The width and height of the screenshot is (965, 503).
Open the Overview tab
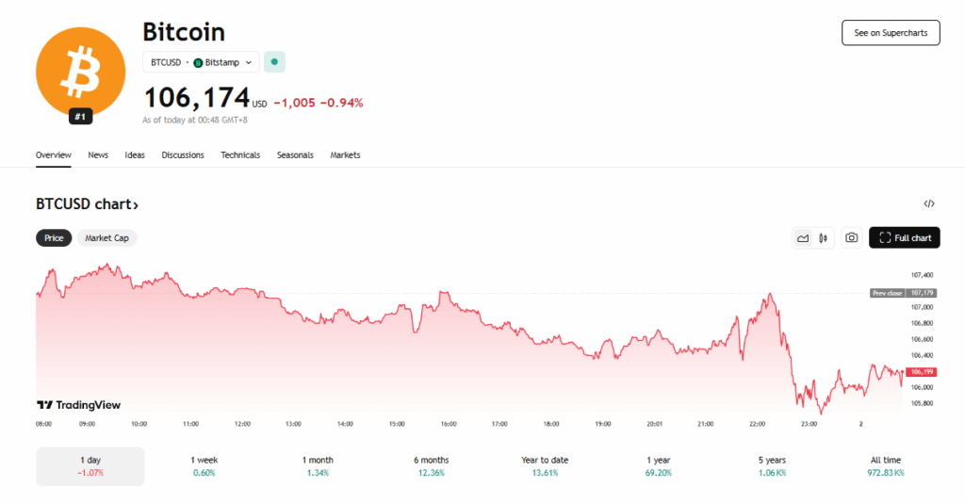[x=54, y=155]
